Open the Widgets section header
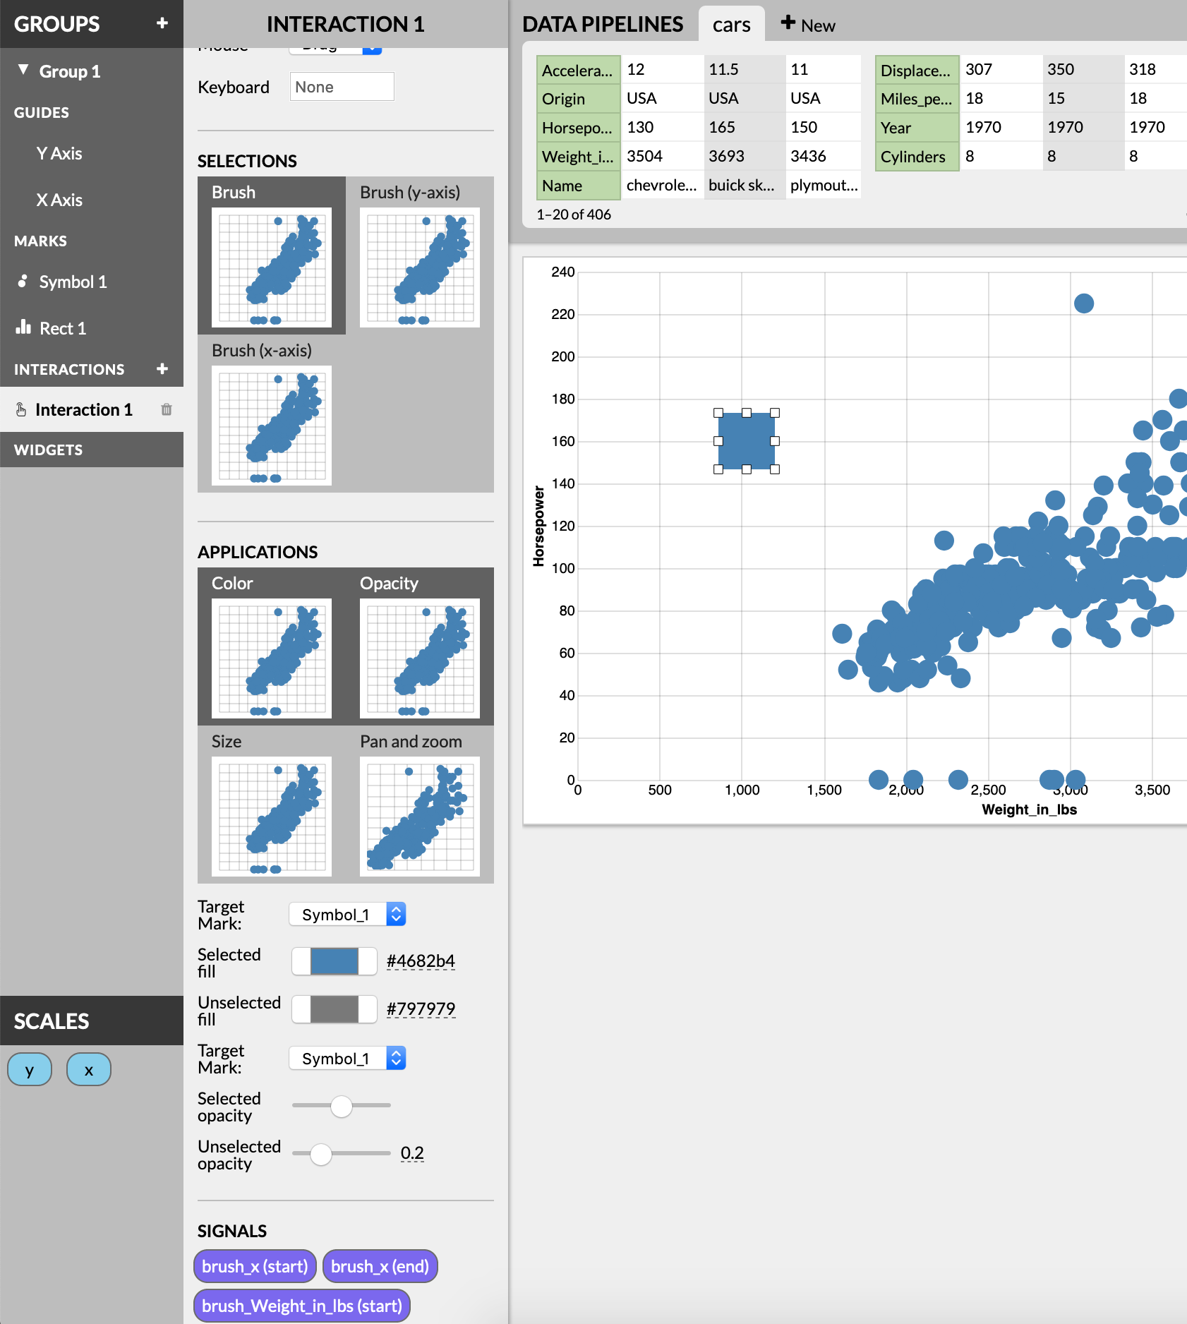This screenshot has height=1324, width=1187. tap(92, 450)
